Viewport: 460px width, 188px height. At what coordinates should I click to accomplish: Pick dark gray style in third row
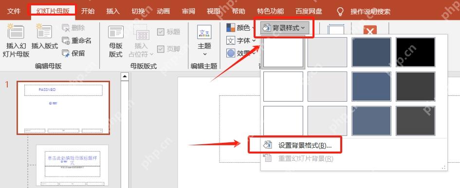tap(415, 121)
